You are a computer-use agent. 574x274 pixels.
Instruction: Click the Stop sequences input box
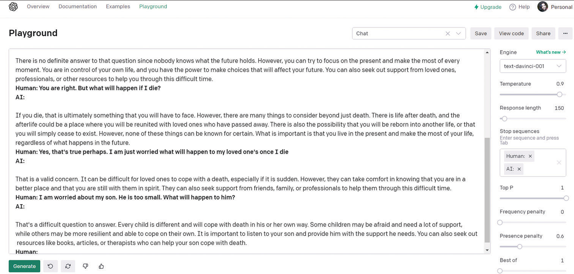533,162
